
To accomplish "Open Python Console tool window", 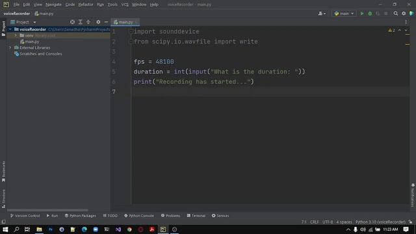I will point(138,216).
